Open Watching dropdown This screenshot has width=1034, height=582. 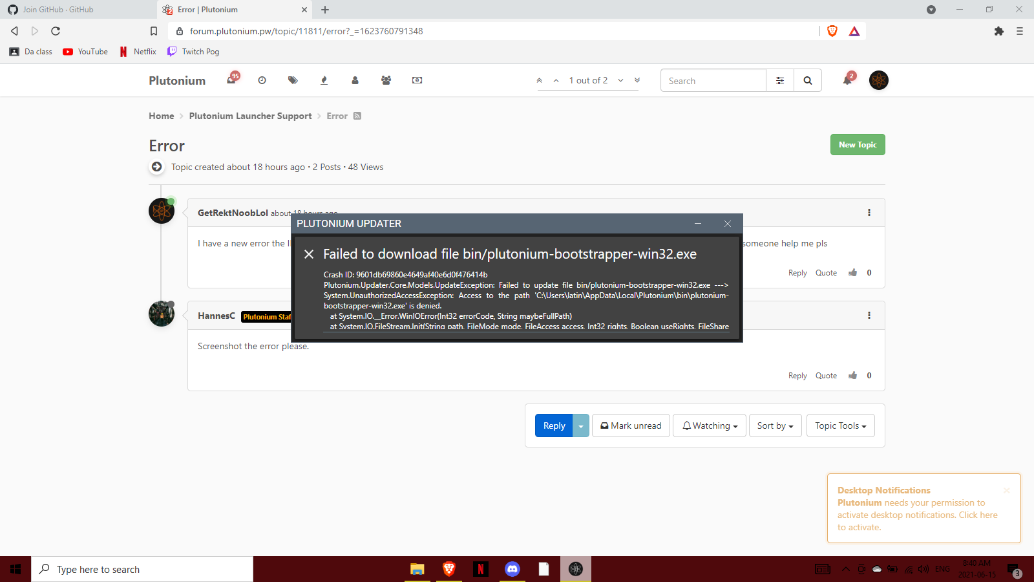click(710, 426)
